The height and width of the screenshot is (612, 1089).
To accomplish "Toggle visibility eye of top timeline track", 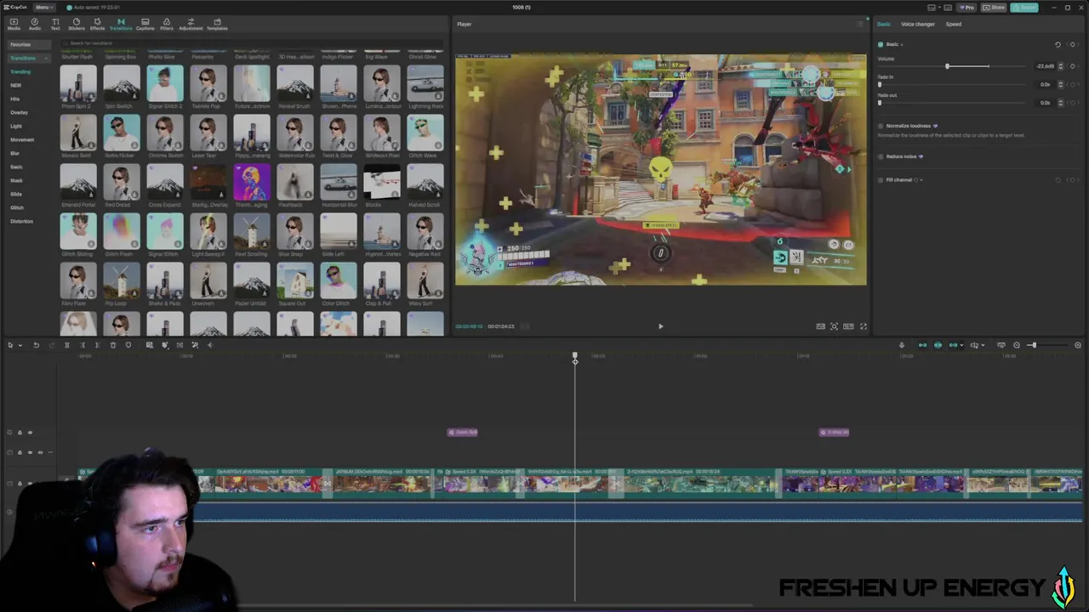I will pyautogui.click(x=30, y=433).
